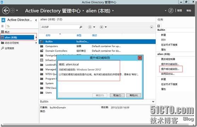Click 帮助(H) button in dialog

pos(134,95)
